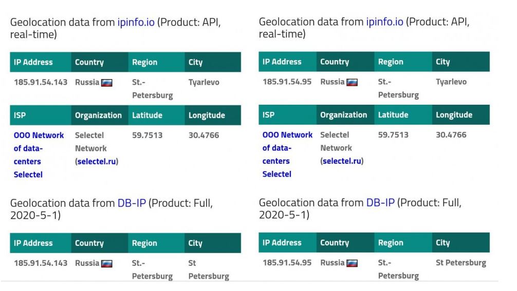517x291 pixels.
Task: Open DB-IP link in right heading
Action: tap(380, 203)
